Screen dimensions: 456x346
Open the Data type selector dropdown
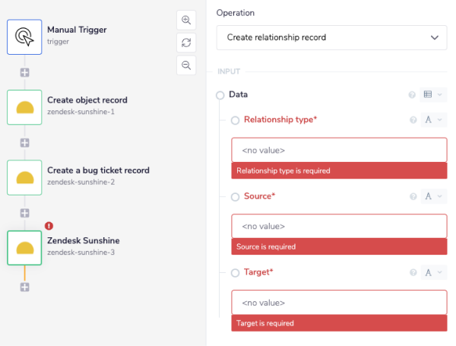click(433, 95)
